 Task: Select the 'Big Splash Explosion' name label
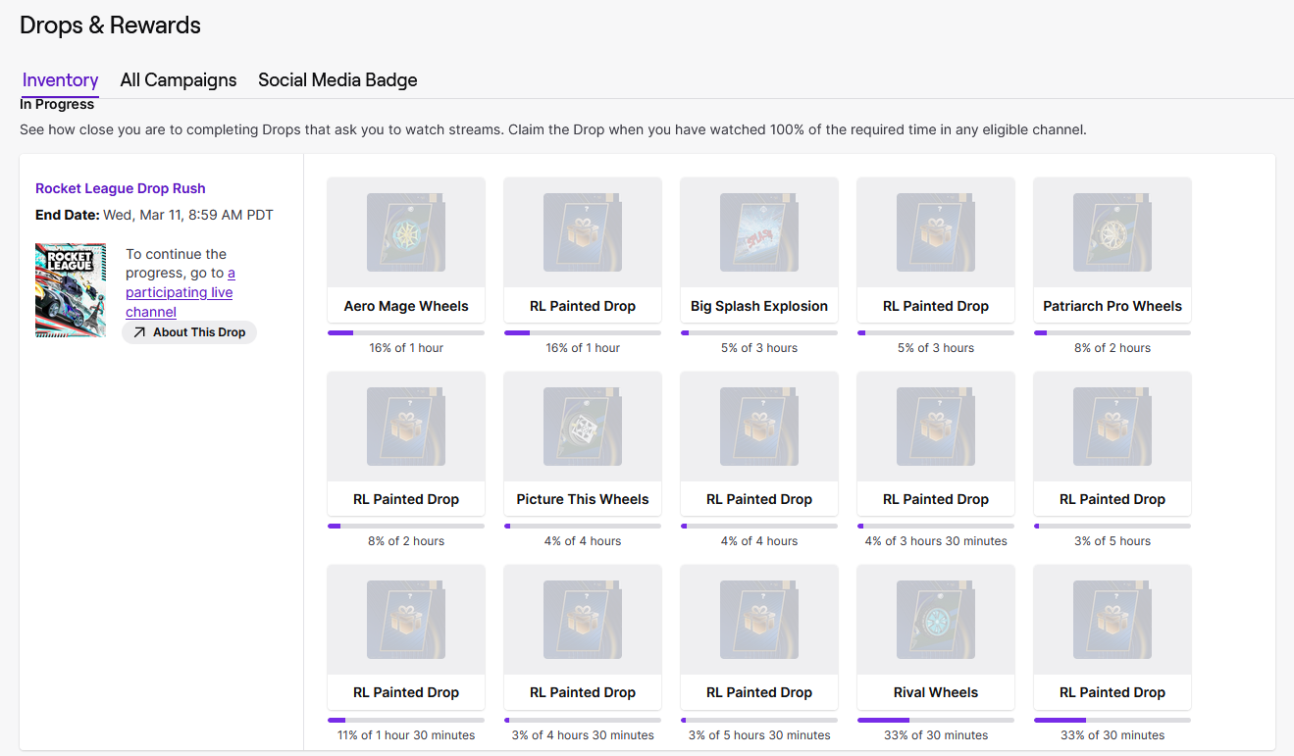[x=759, y=306]
